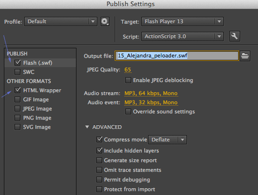Viewport: 258px width, 195px height.
Task: Browse output file with folder icon
Action: (245, 56)
